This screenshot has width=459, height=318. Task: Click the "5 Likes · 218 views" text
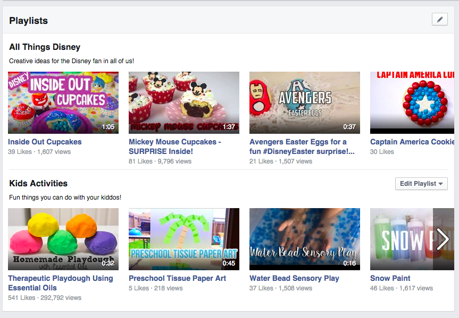click(156, 288)
